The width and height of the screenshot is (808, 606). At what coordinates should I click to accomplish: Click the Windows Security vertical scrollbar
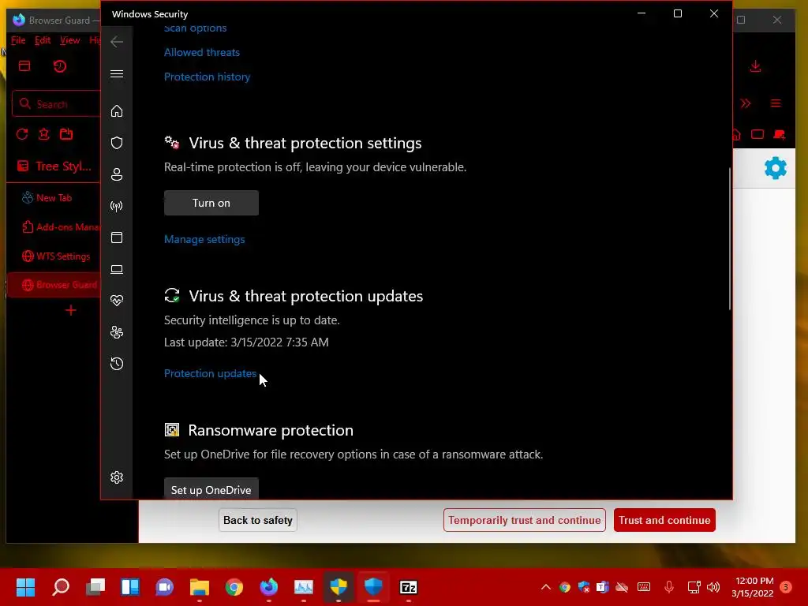point(730,238)
